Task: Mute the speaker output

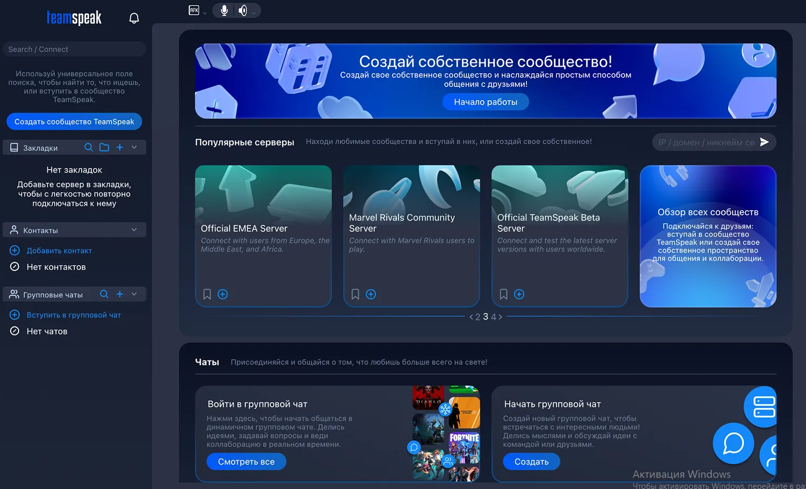Action: pos(243,10)
